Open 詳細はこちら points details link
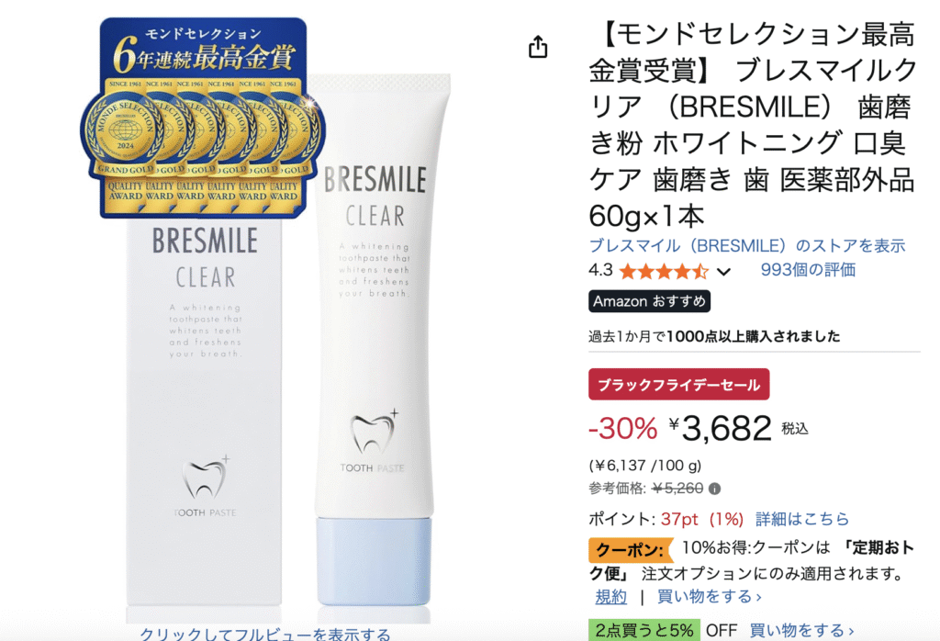 [x=802, y=519]
